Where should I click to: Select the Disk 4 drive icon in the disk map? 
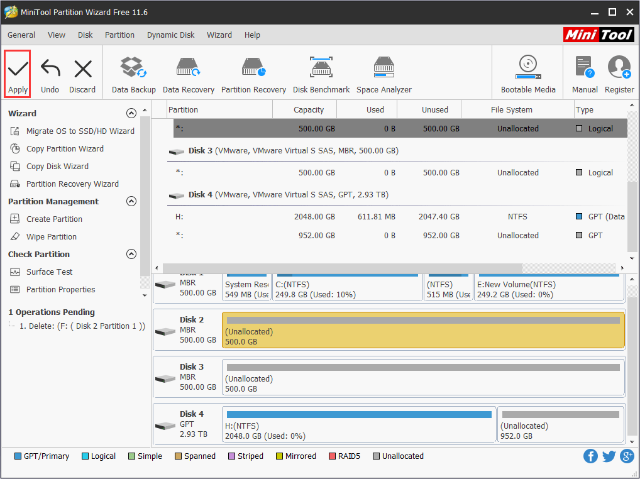165,426
